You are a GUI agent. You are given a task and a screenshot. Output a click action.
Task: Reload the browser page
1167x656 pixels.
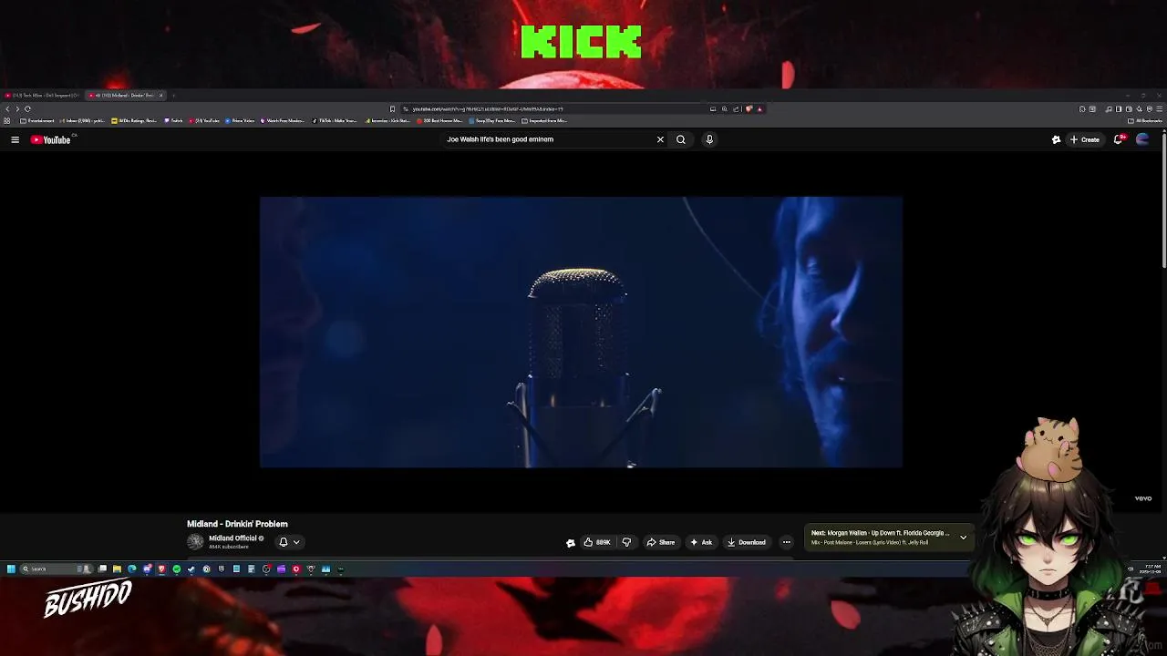(27, 109)
